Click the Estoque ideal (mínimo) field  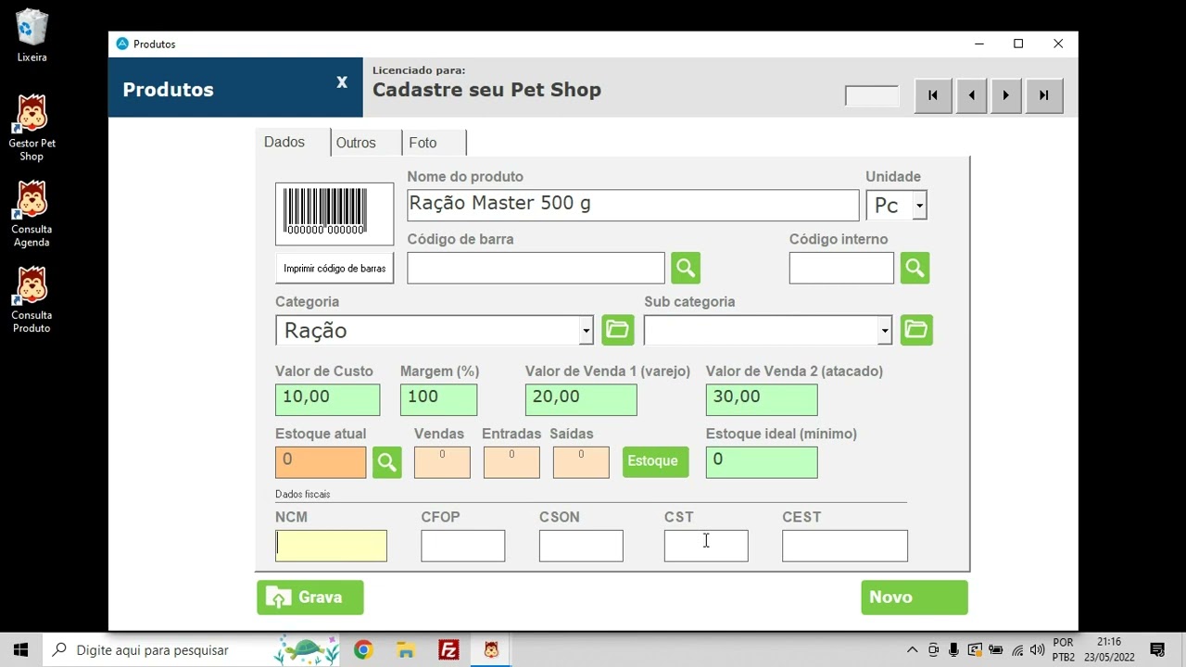point(762,462)
